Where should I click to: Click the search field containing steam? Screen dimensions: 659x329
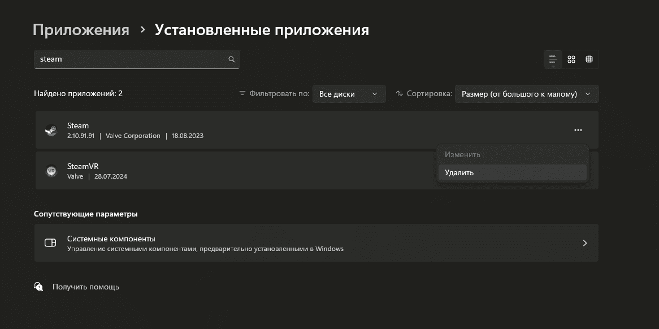[x=137, y=59]
